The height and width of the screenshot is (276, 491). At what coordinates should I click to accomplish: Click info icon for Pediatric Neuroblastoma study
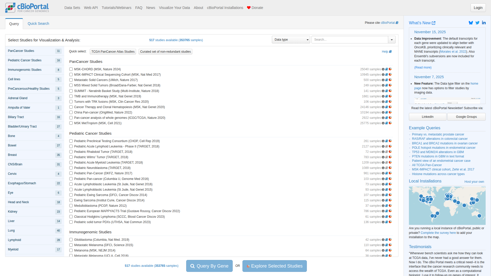click(x=383, y=168)
